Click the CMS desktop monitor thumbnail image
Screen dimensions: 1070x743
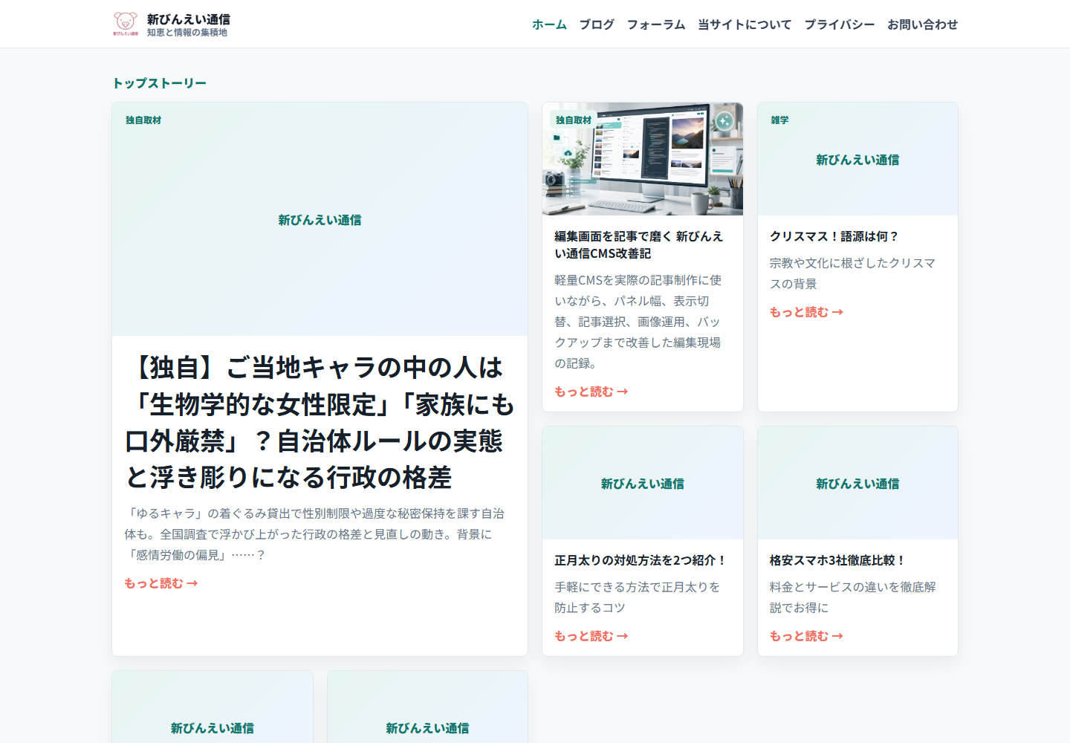(643, 159)
